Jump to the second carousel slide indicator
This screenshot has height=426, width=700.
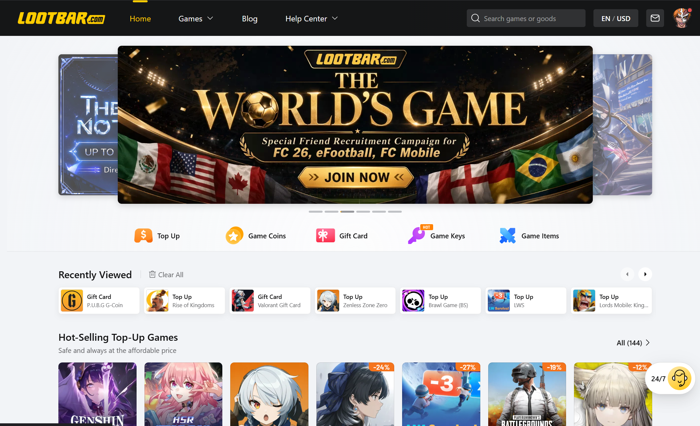[332, 212]
